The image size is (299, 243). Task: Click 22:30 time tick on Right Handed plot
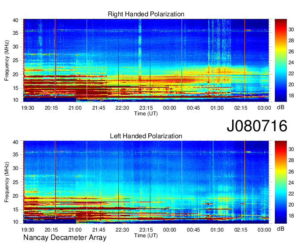(x=122, y=108)
